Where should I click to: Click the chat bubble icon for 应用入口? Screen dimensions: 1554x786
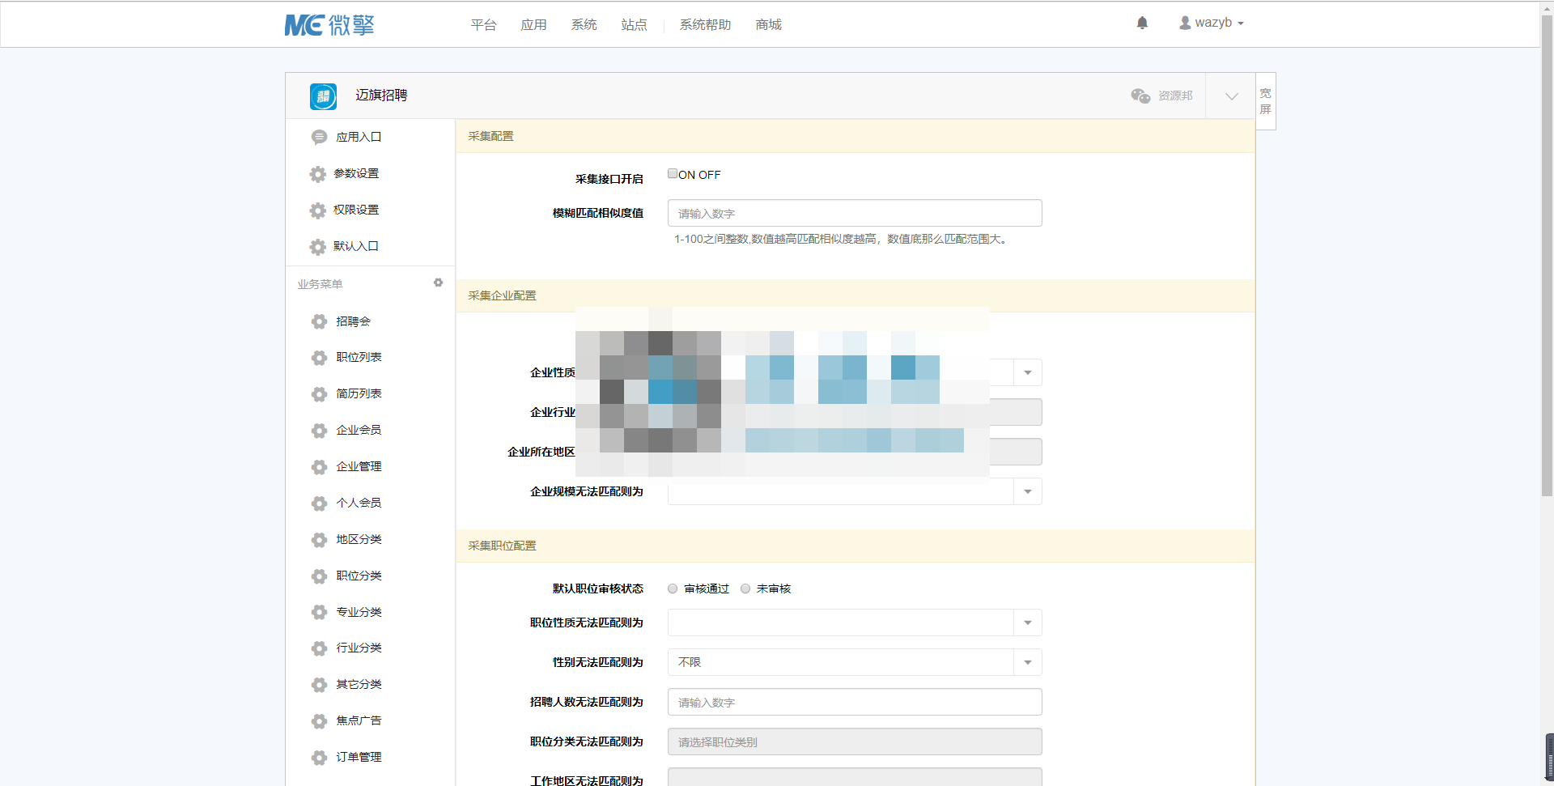coord(319,138)
